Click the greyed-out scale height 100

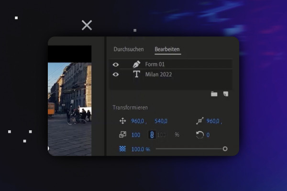click(x=162, y=135)
